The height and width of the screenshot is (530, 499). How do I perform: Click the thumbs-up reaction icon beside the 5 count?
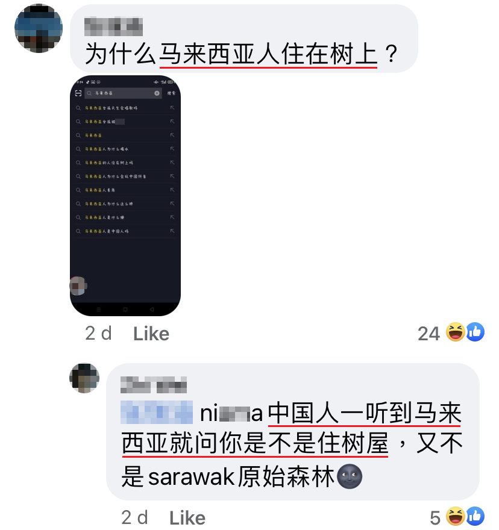[475, 516]
